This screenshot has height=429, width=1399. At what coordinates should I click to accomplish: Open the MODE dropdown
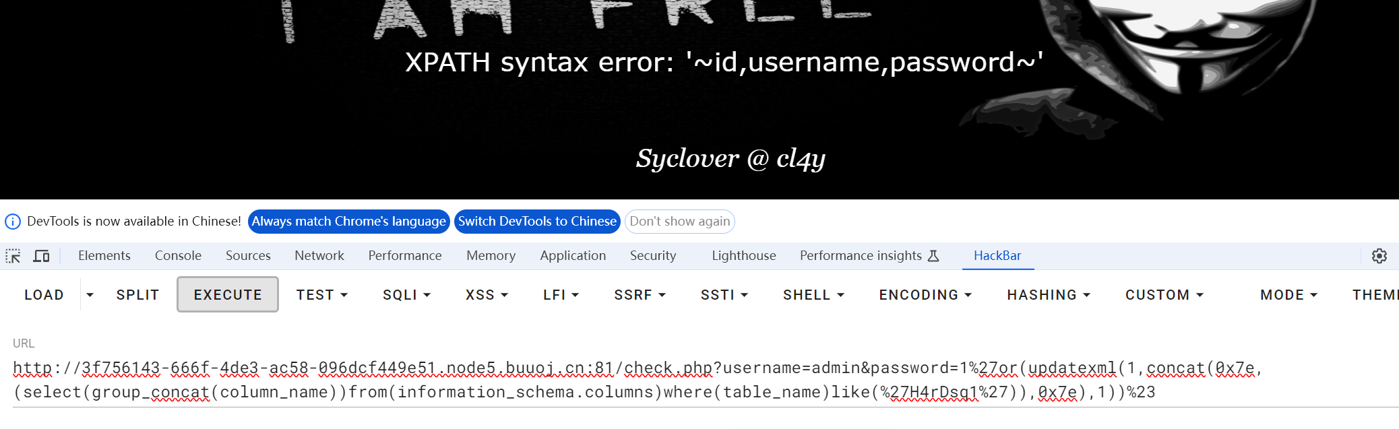click(1288, 295)
